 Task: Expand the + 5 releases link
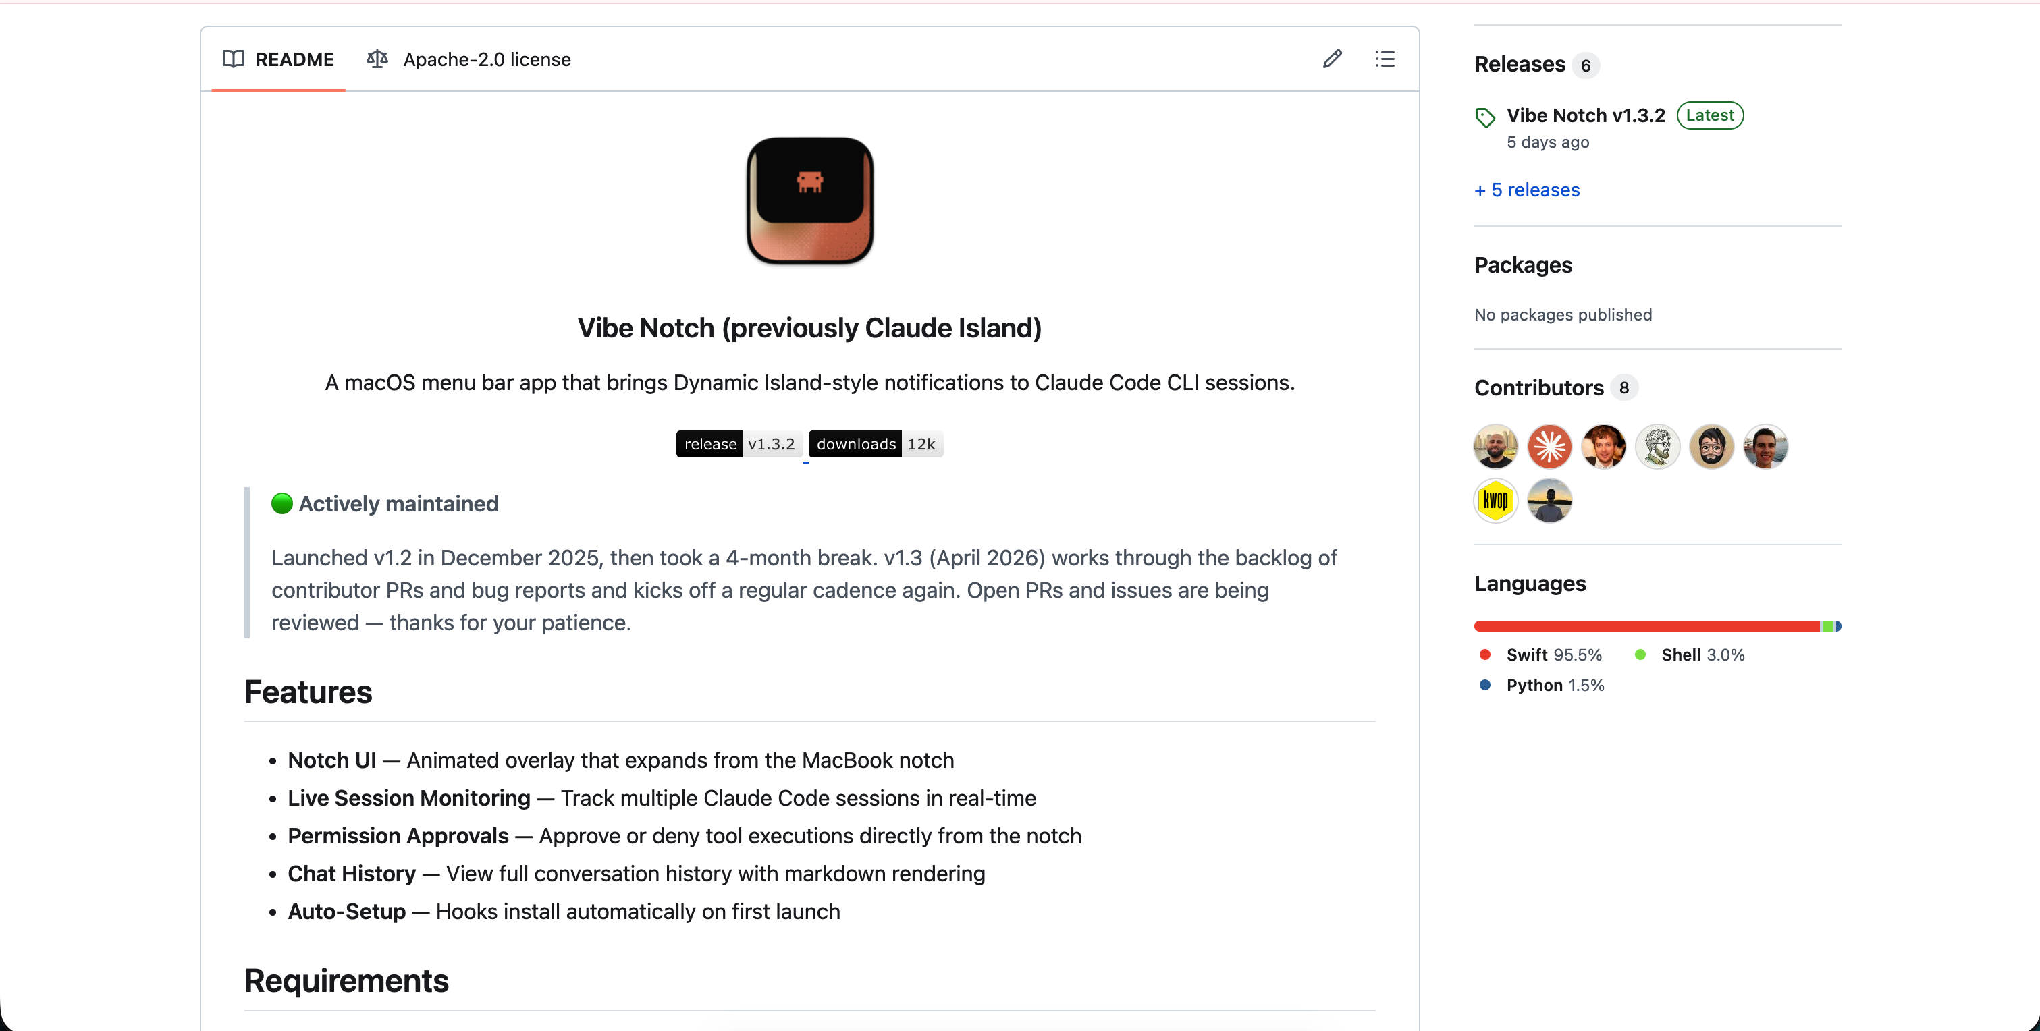pyautogui.click(x=1527, y=190)
